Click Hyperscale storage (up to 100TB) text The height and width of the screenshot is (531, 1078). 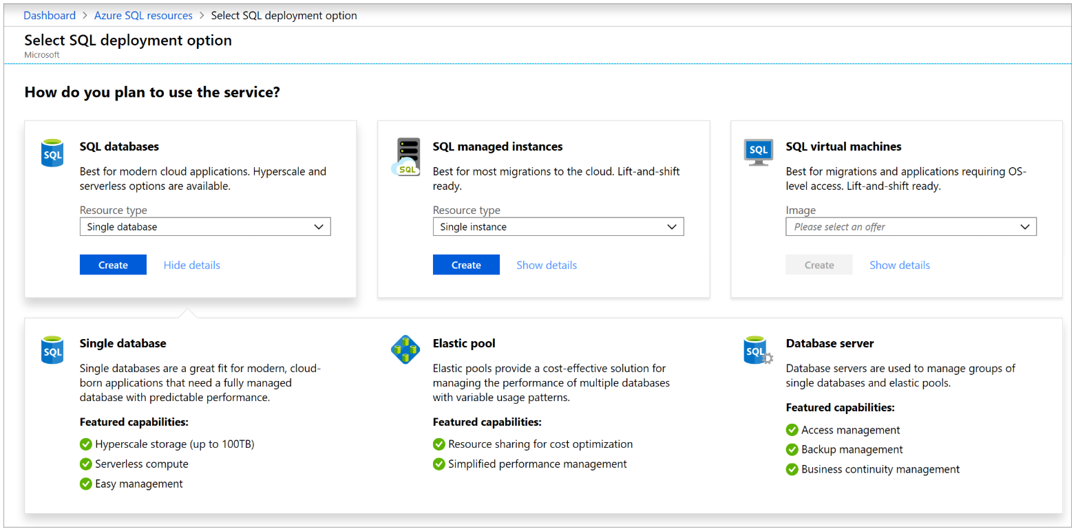[x=175, y=444]
